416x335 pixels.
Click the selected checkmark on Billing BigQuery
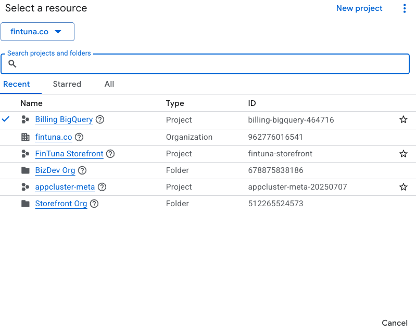pos(6,119)
